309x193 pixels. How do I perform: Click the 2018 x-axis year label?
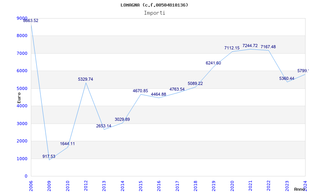(x=195, y=186)
